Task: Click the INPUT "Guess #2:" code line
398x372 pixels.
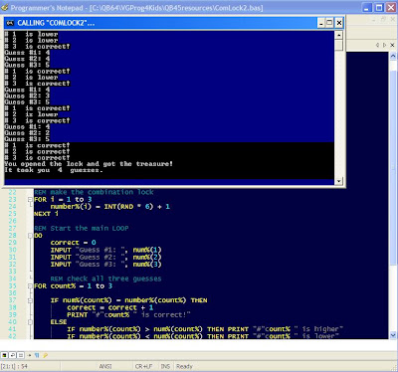Action: 106,258
